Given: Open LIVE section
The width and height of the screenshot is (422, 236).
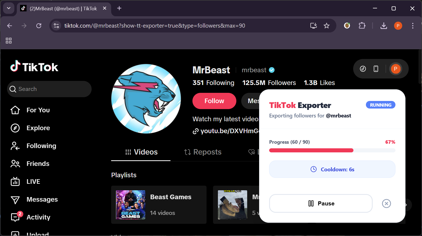Looking at the screenshot, I should pyautogui.click(x=25, y=182).
